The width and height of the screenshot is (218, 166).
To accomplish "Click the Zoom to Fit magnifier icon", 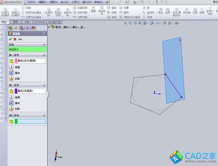I will 126,23.
